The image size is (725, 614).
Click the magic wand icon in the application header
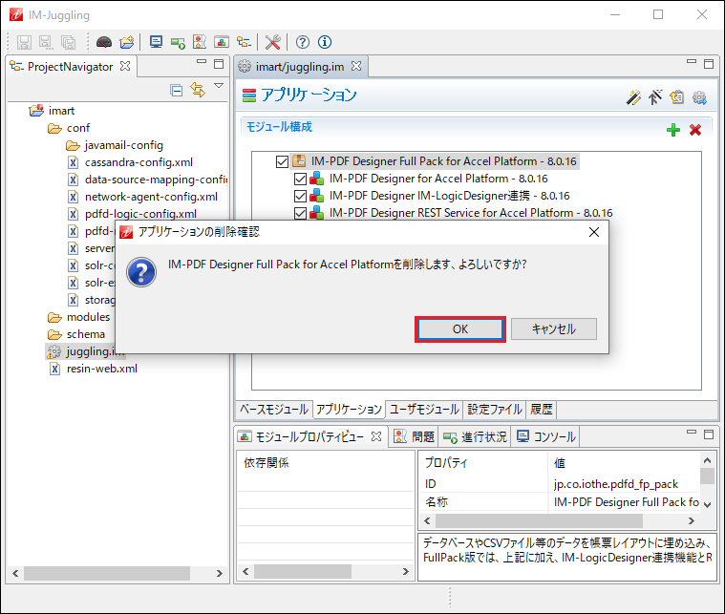click(633, 97)
